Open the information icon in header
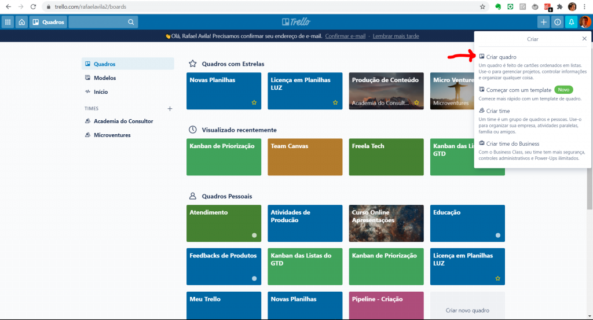The height and width of the screenshot is (320, 593). [558, 22]
